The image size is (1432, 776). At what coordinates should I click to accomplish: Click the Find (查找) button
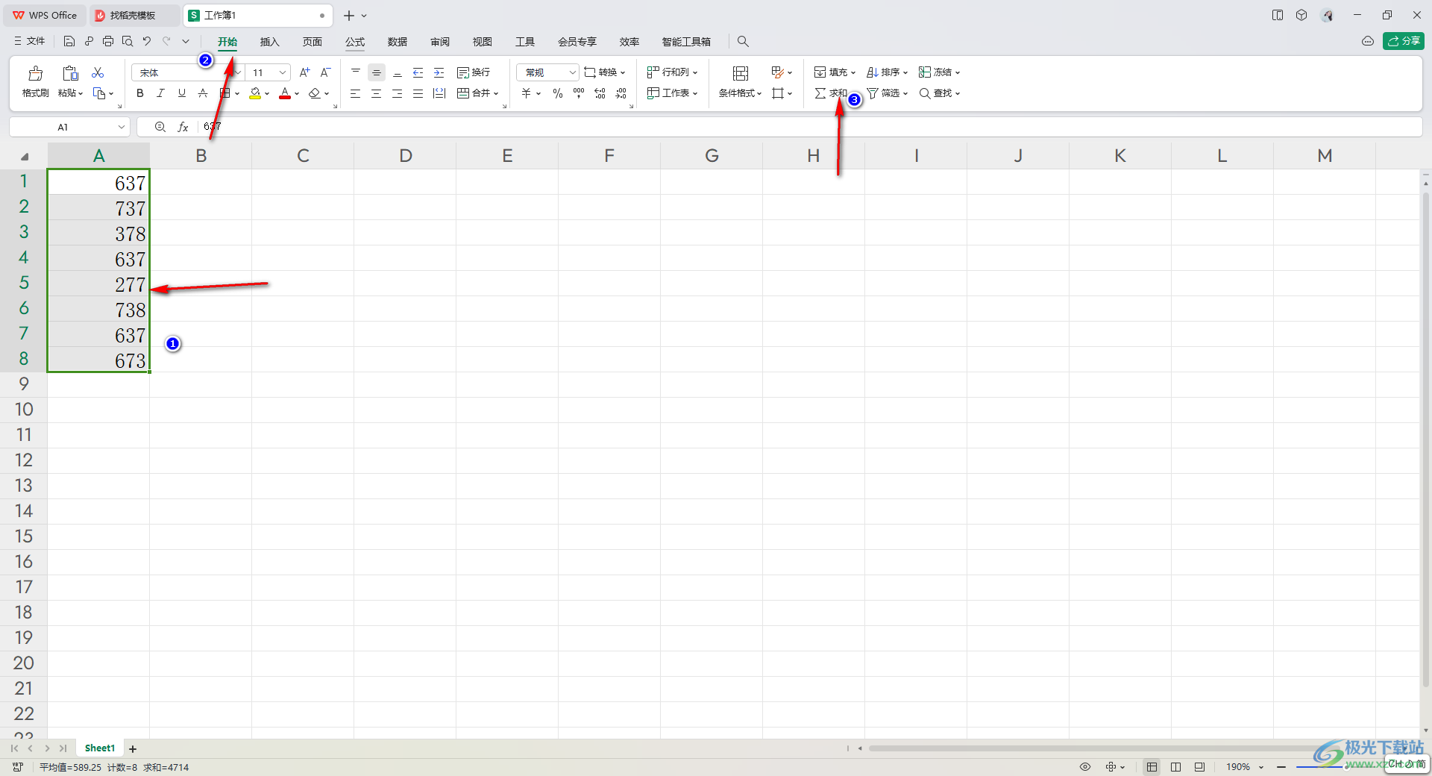(940, 93)
